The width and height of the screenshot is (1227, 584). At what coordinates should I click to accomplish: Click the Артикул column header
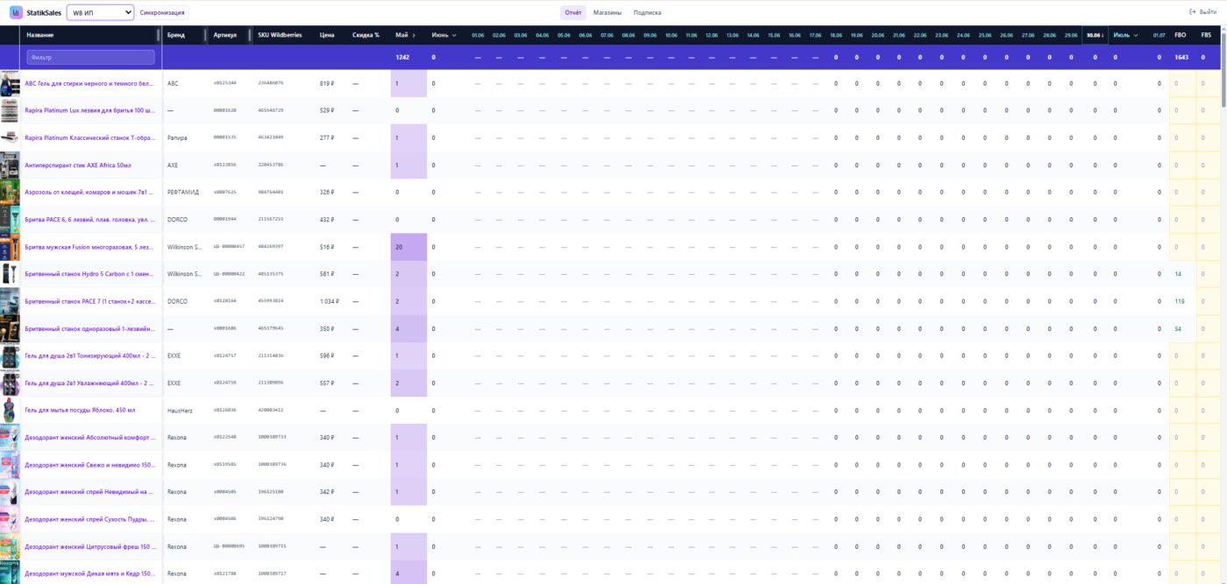pos(225,35)
